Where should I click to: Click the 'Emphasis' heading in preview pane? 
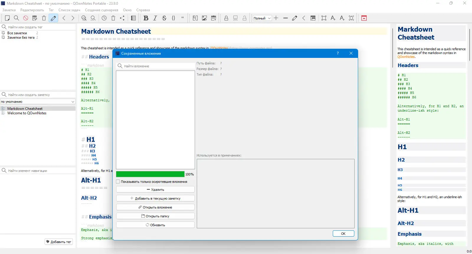[x=409, y=234]
